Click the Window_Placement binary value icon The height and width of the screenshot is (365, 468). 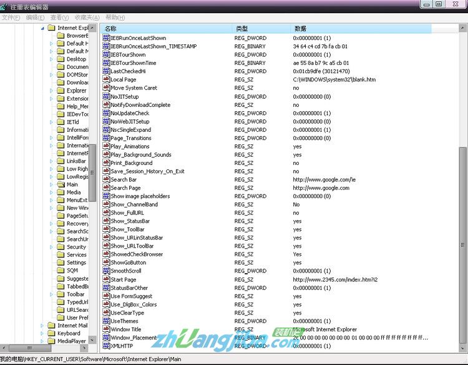coord(106,337)
